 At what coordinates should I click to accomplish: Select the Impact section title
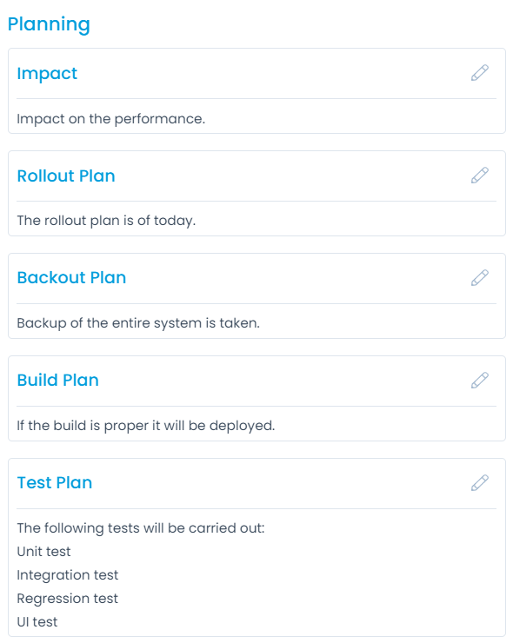click(47, 74)
